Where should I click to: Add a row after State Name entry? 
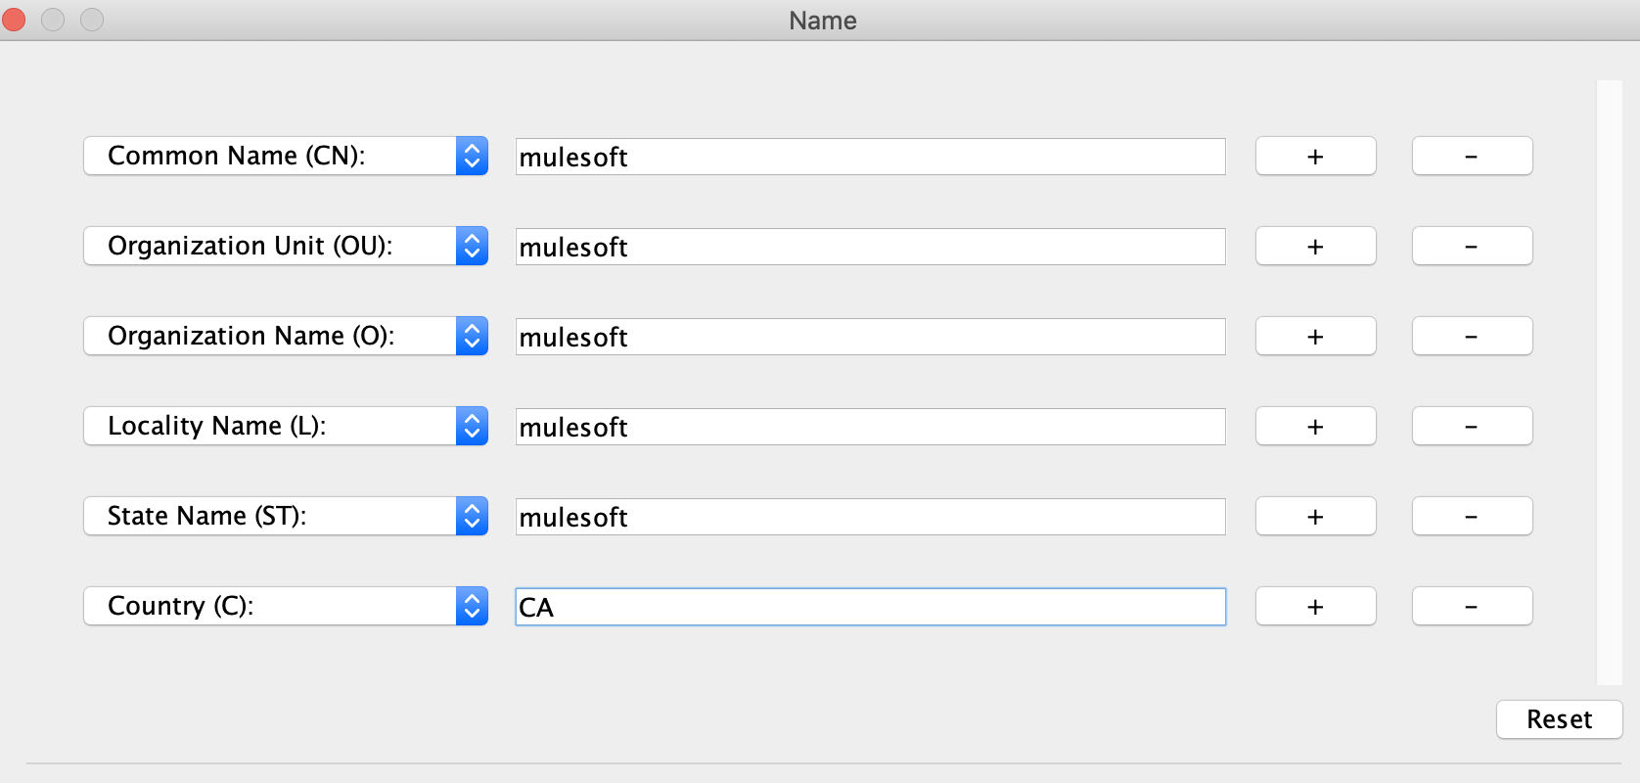pyautogui.click(x=1315, y=517)
